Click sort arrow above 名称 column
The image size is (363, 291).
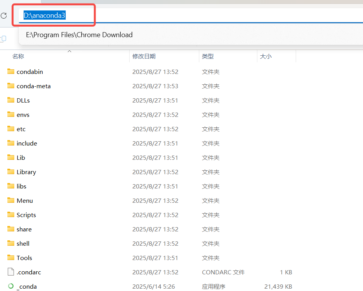coord(69,51)
